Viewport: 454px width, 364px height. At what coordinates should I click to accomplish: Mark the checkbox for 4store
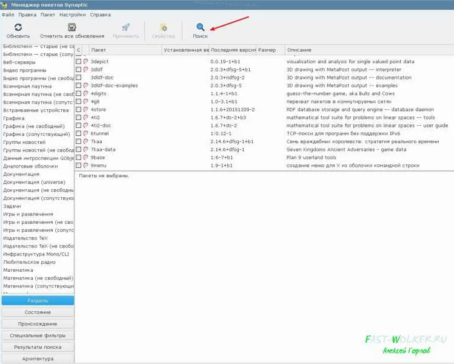(x=78, y=110)
